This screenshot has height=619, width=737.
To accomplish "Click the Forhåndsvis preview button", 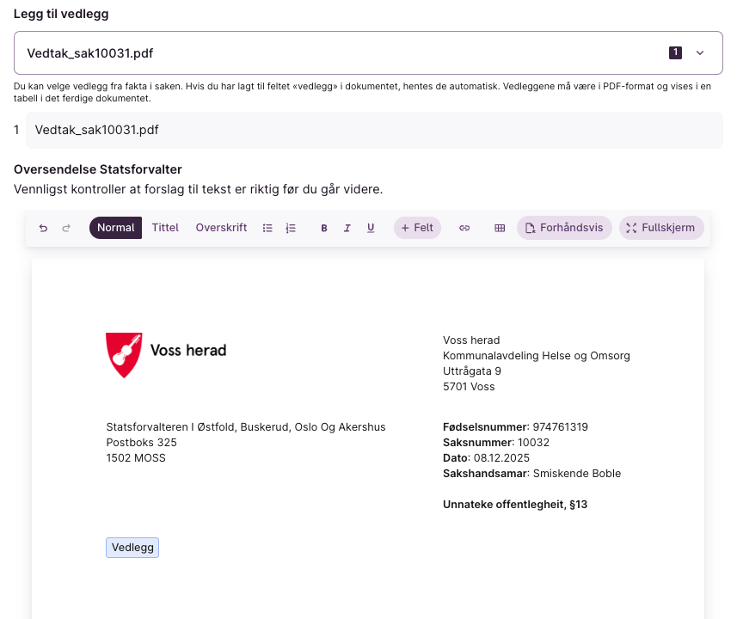I will coord(564,228).
